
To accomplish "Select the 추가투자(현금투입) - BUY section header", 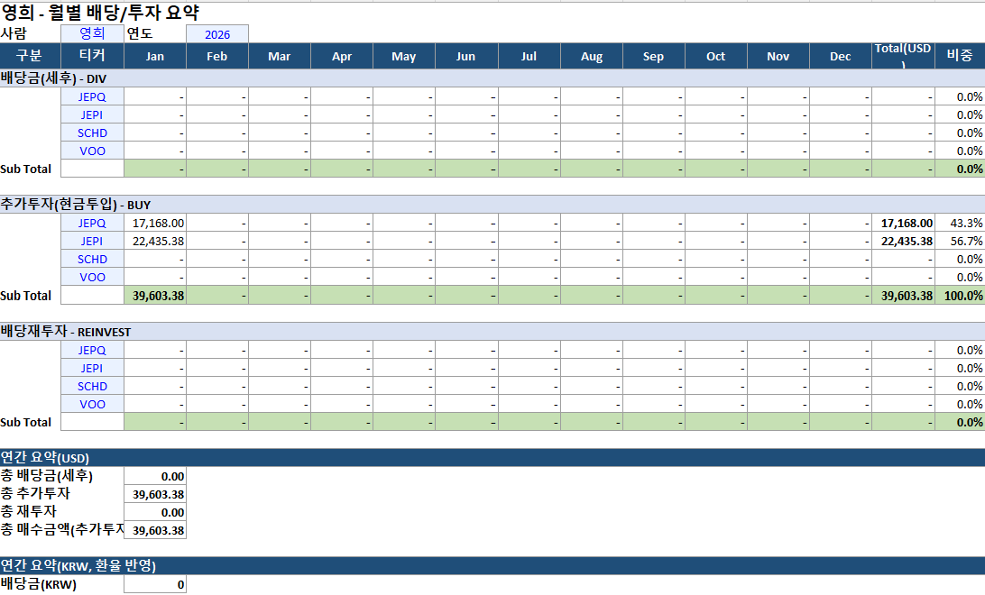I will click(x=492, y=205).
